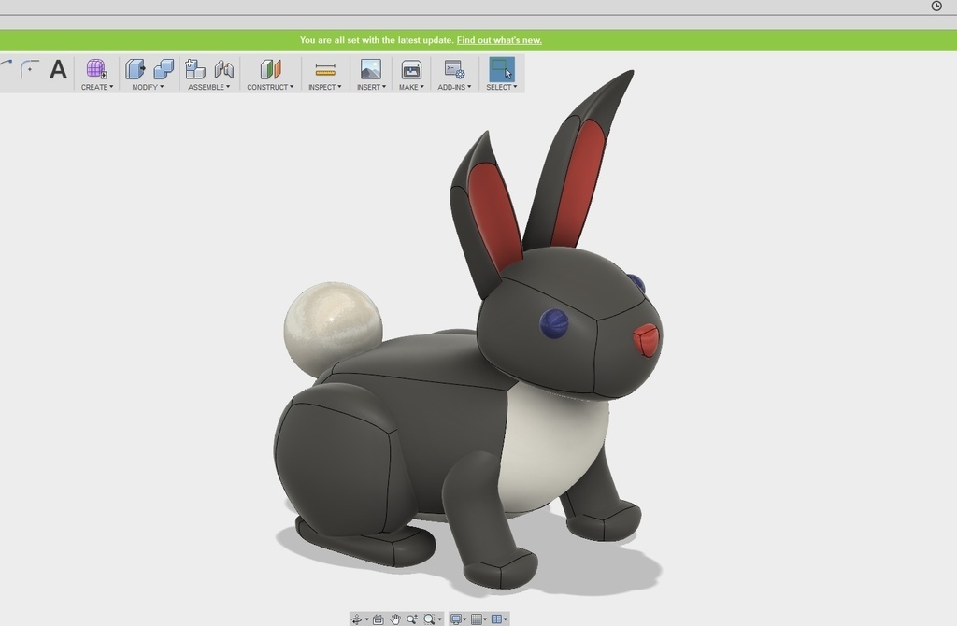Click the Text tool icon
This screenshot has height=626, width=957.
(x=58, y=69)
